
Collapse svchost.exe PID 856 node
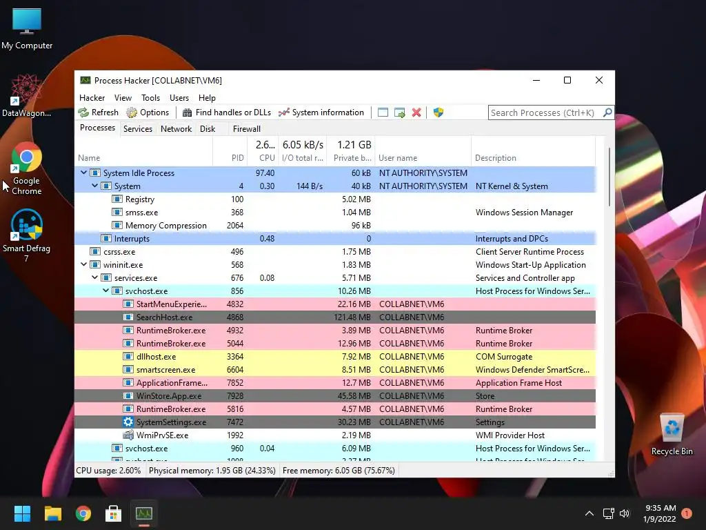click(105, 291)
